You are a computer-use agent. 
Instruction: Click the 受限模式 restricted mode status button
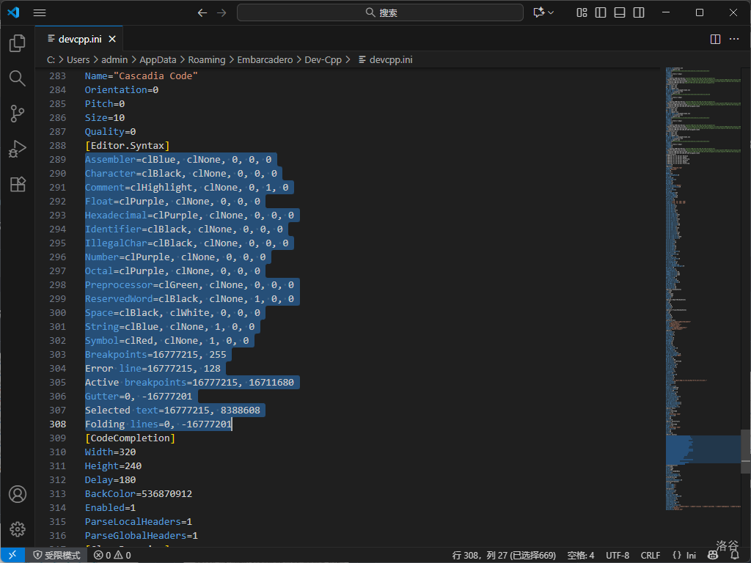[56, 556]
